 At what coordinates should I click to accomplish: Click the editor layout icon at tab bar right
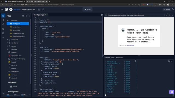click(x=102, y=15)
